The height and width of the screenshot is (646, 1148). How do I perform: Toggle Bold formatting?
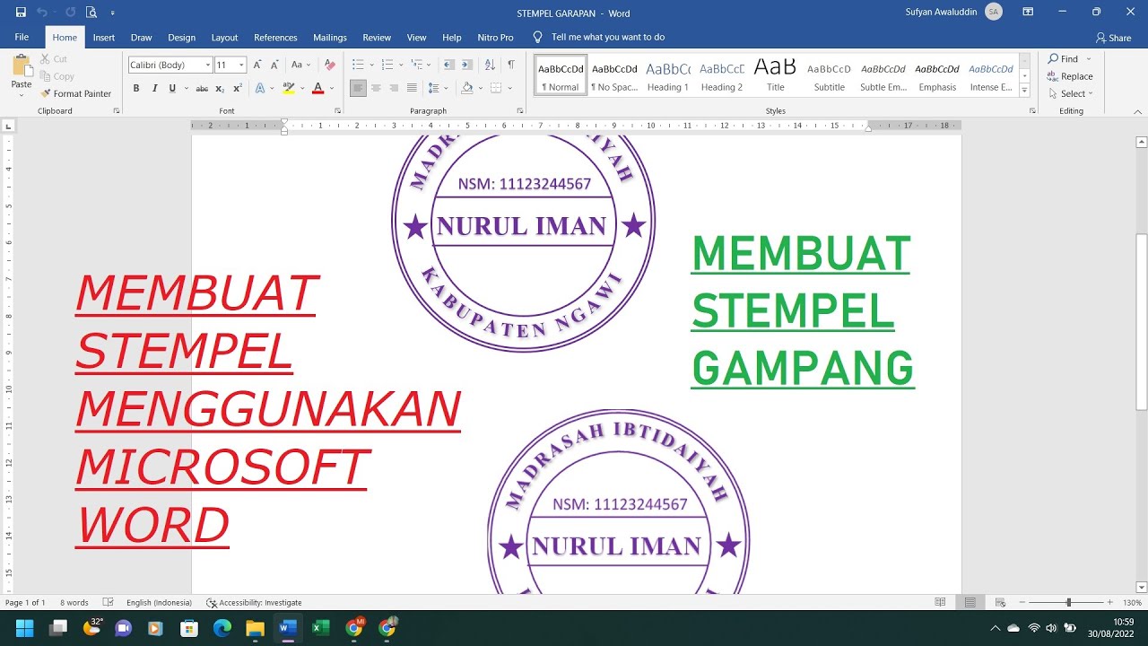[136, 88]
